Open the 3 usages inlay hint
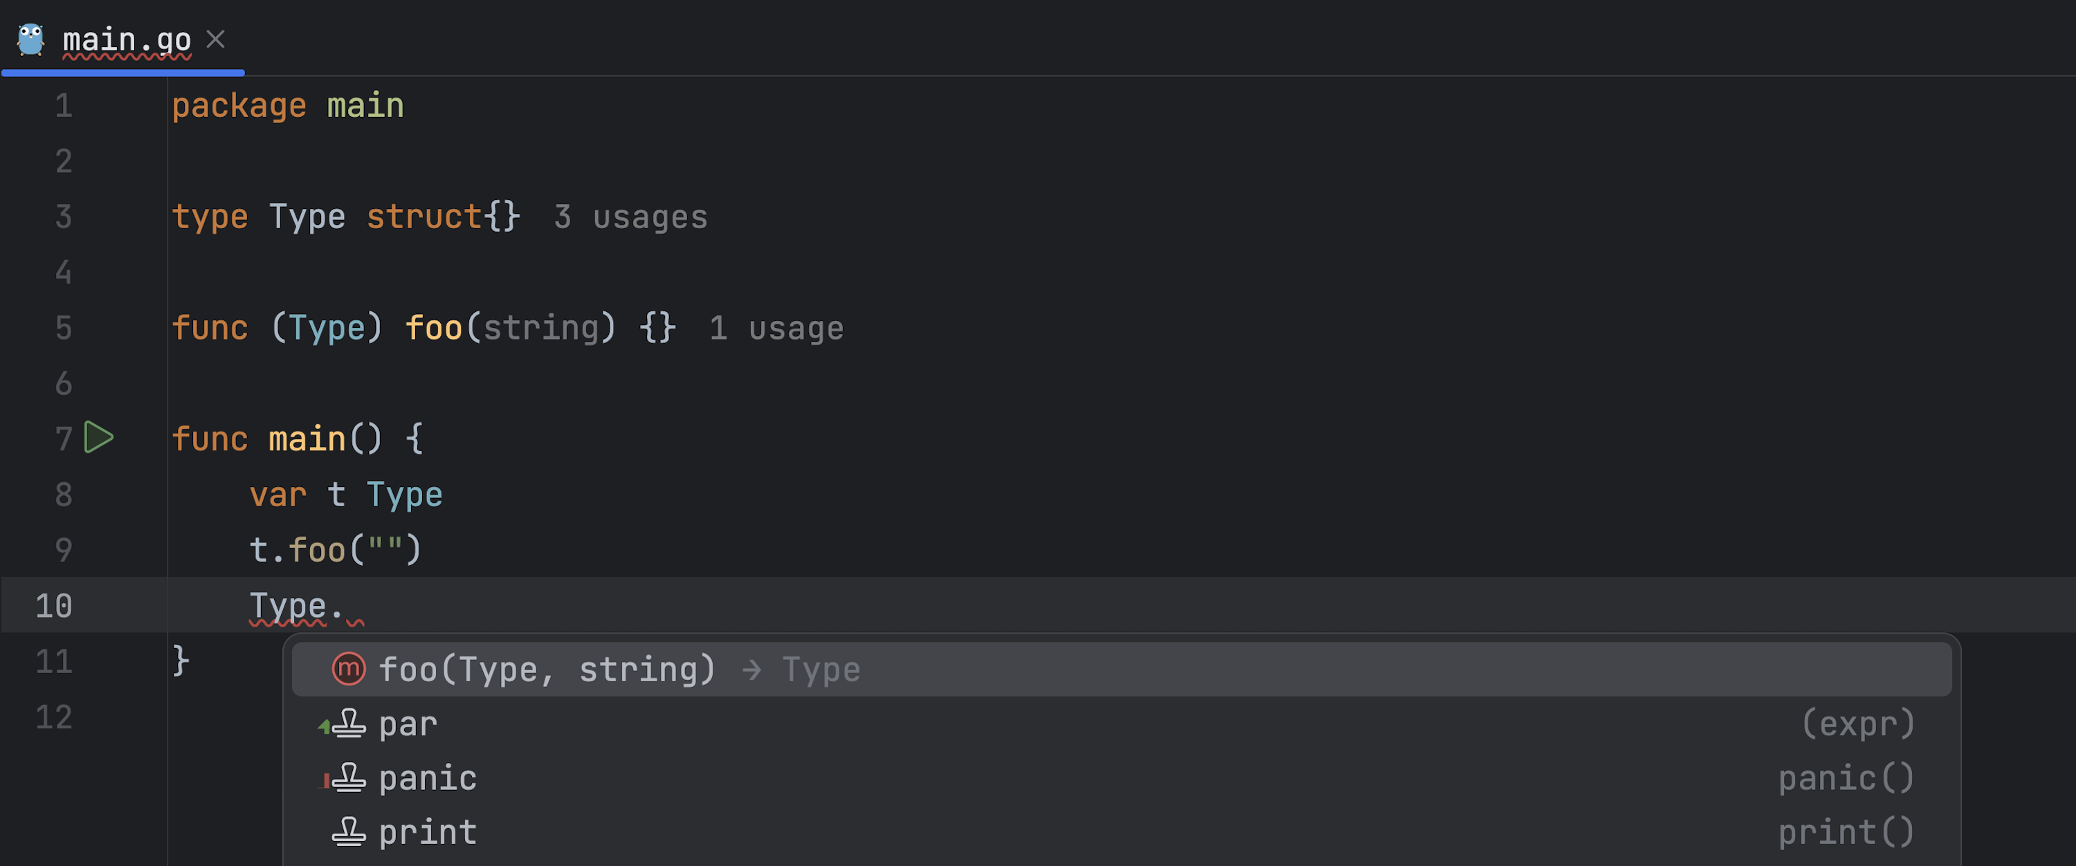The height and width of the screenshot is (866, 2076). (630, 217)
